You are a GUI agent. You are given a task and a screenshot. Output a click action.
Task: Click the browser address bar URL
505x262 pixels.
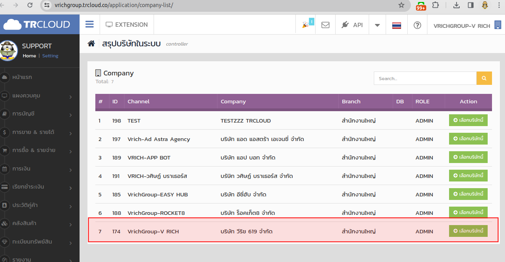114,5
